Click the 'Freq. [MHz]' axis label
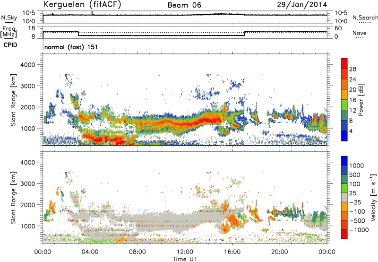This screenshot has height=262, width=378. pyautogui.click(x=9, y=32)
